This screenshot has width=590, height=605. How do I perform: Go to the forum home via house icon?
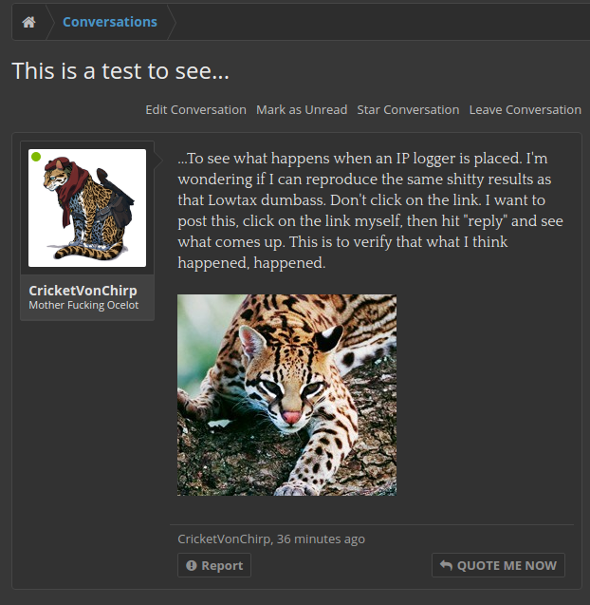pos(28,22)
